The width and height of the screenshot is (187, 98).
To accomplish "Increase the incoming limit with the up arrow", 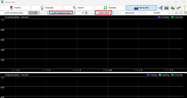I will (x=39, y=12).
